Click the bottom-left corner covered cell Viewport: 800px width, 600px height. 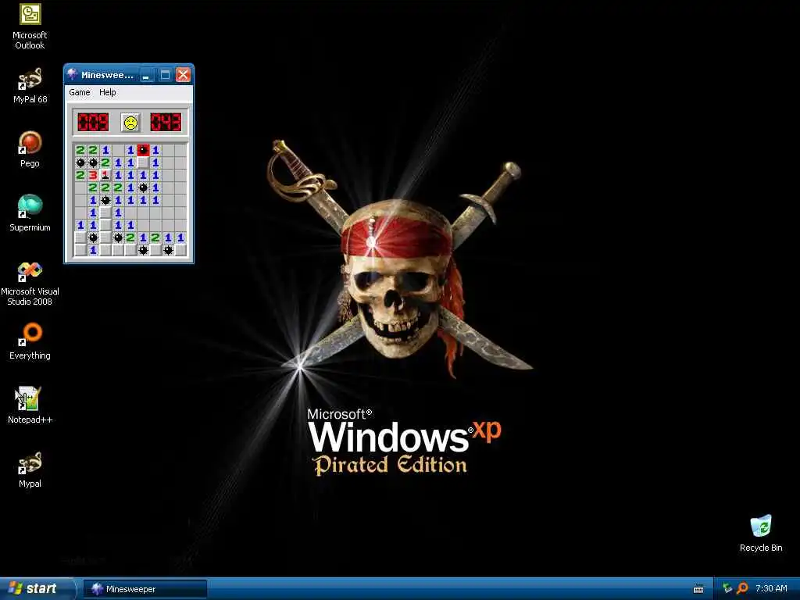pyautogui.click(x=80, y=250)
